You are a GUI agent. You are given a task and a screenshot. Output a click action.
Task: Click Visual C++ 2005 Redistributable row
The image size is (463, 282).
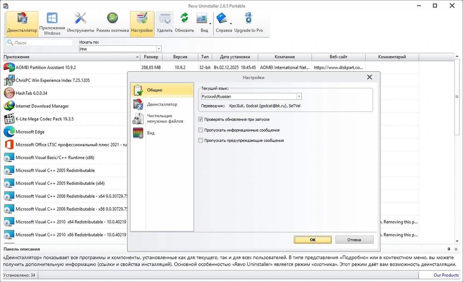pos(65,170)
